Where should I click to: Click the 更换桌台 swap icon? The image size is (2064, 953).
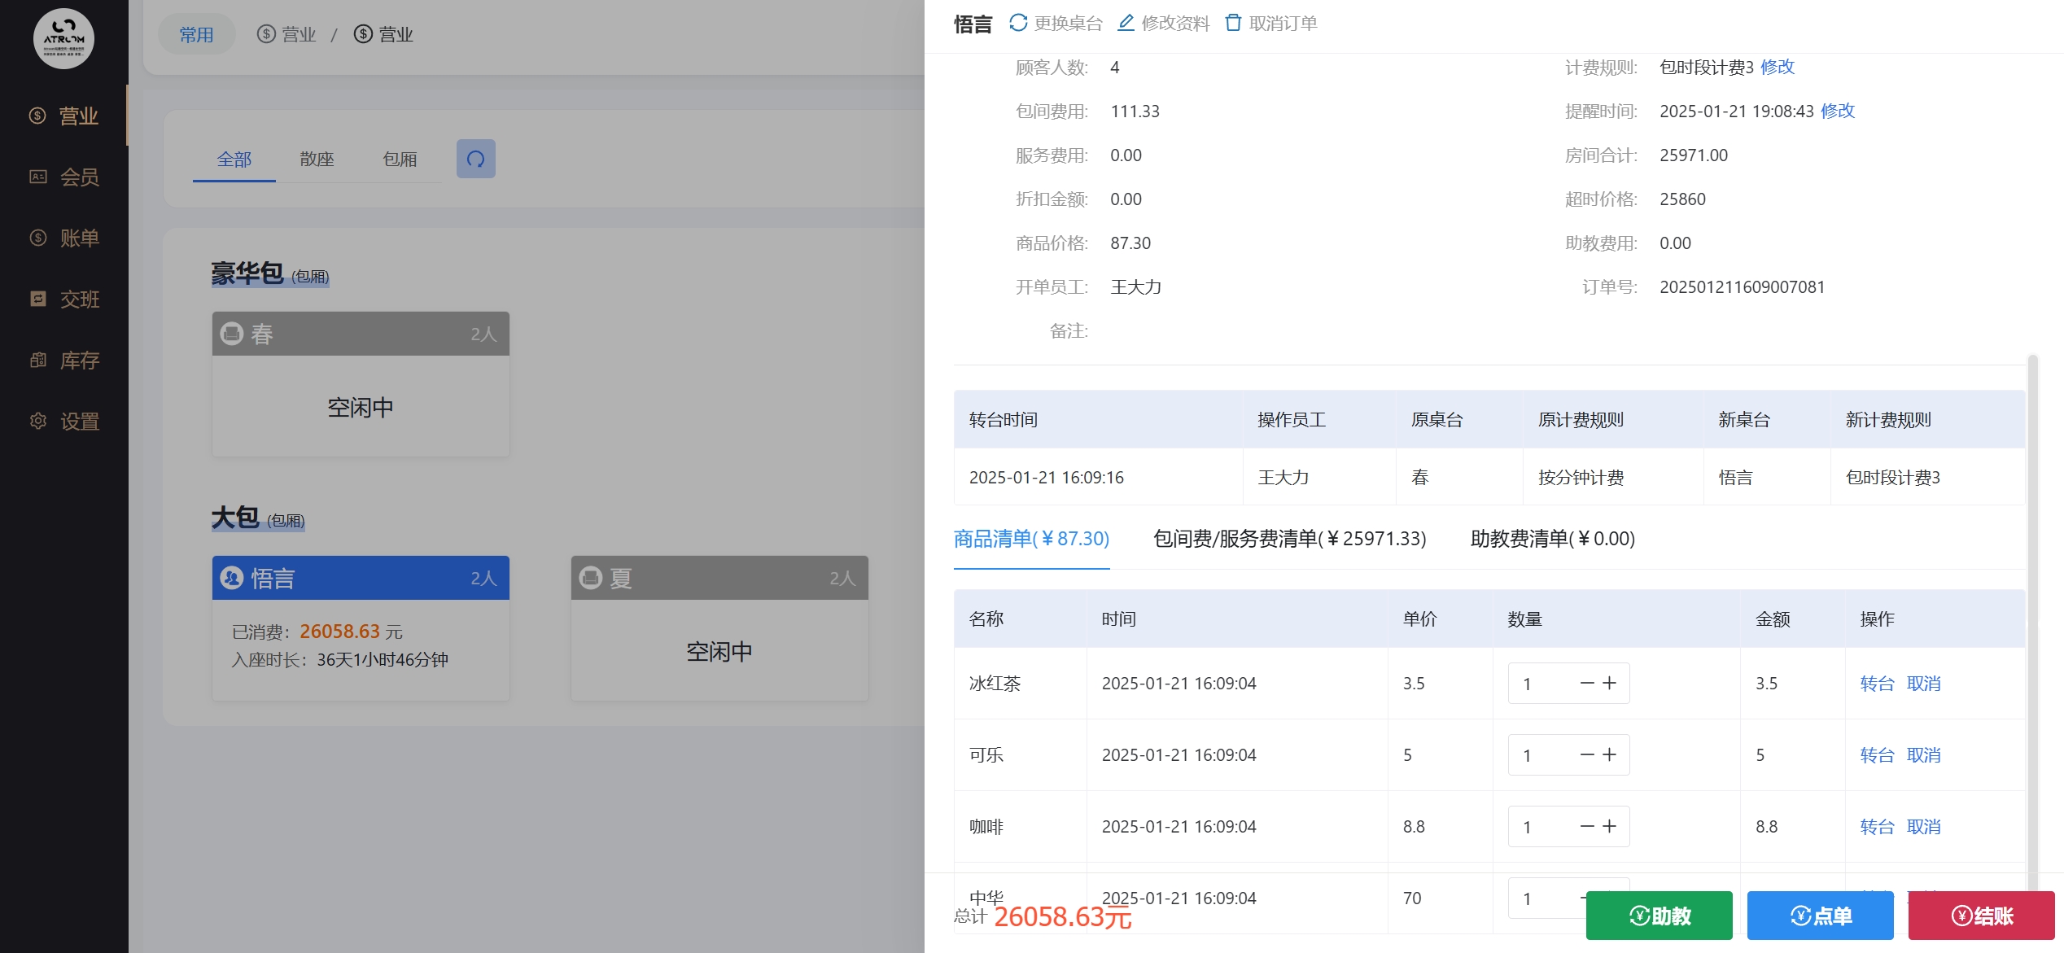(x=1018, y=23)
